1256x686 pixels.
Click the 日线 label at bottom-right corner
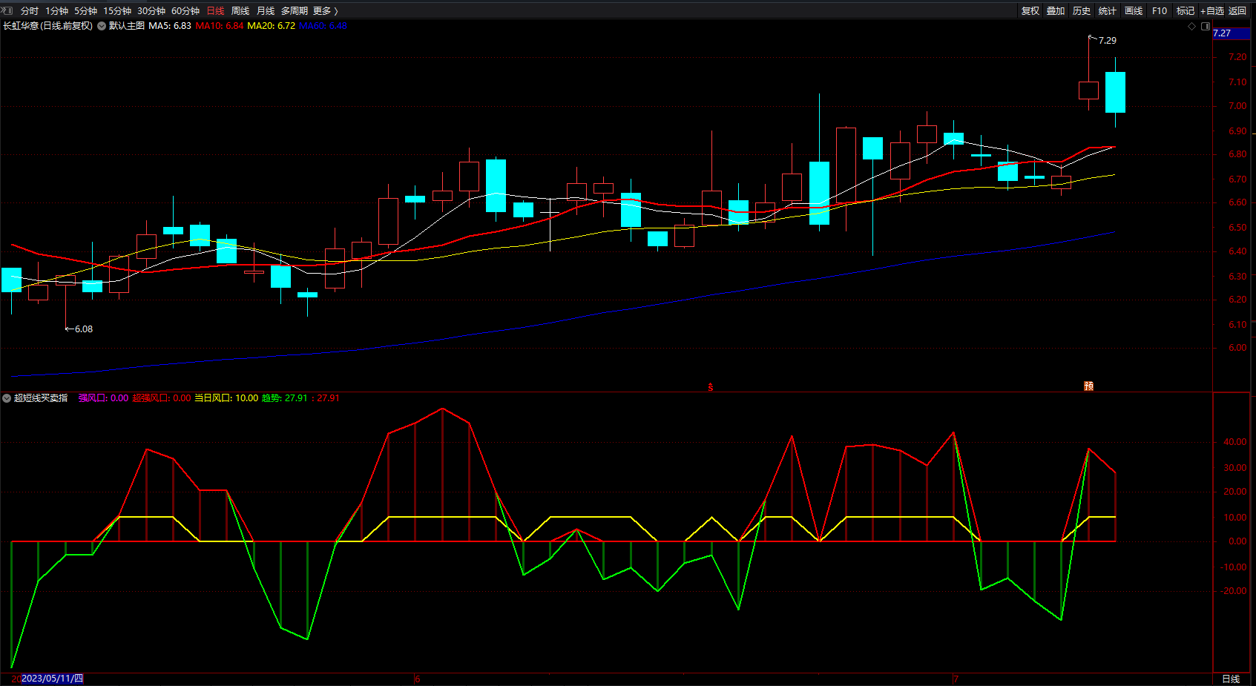pos(1231,679)
